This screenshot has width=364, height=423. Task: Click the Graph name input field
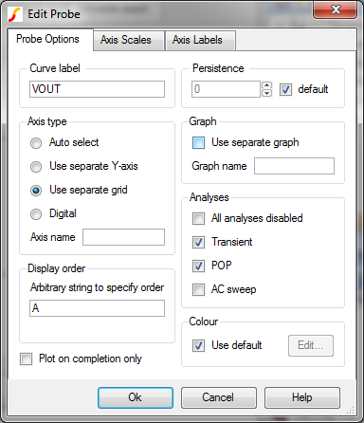pos(294,166)
